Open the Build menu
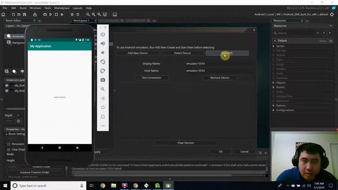Image resolution: width=338 pixels, height=190 pixels. (x=23, y=8)
